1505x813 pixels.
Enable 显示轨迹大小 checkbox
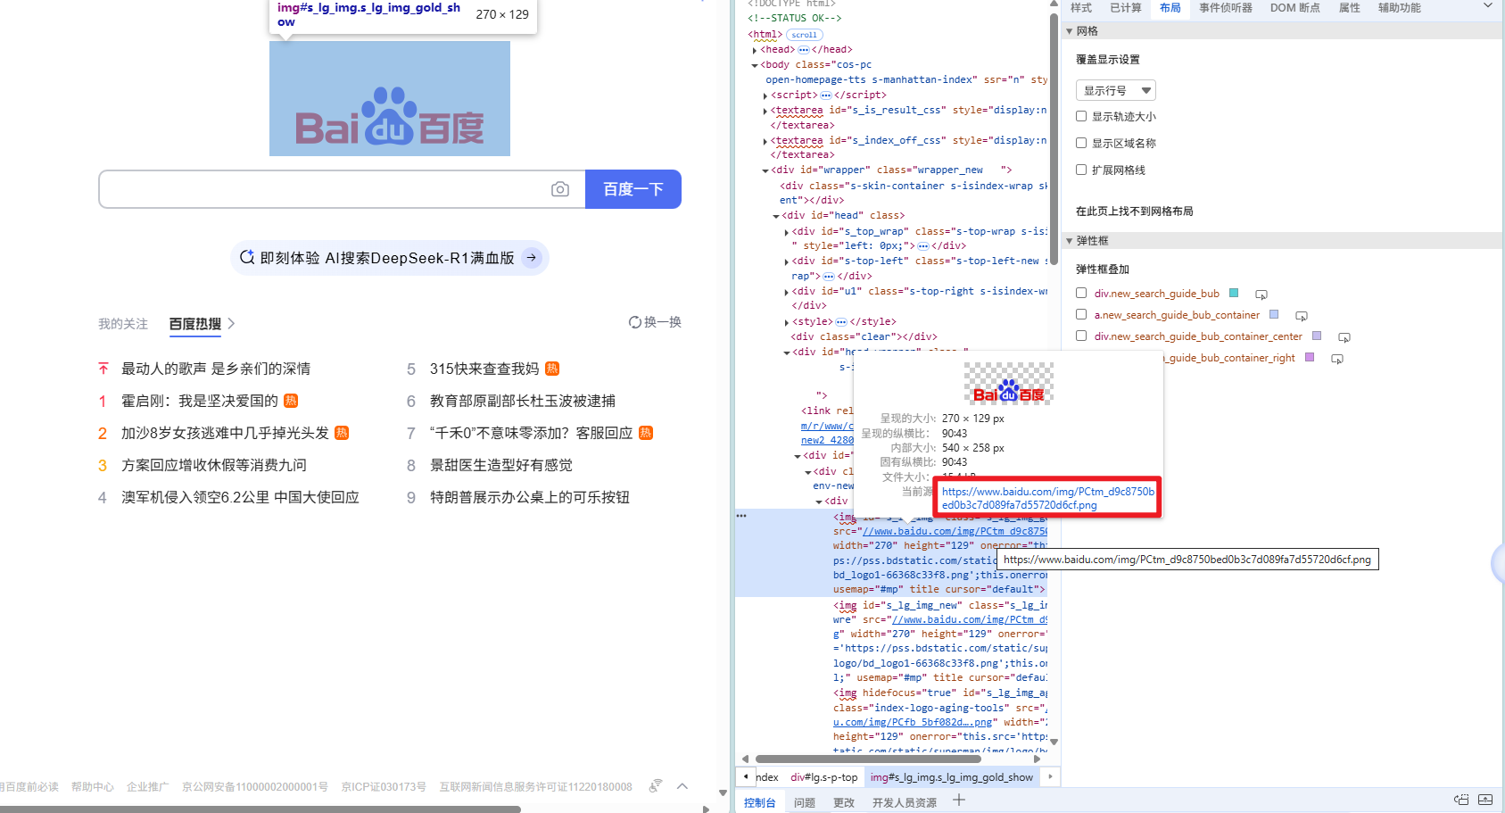click(x=1081, y=116)
